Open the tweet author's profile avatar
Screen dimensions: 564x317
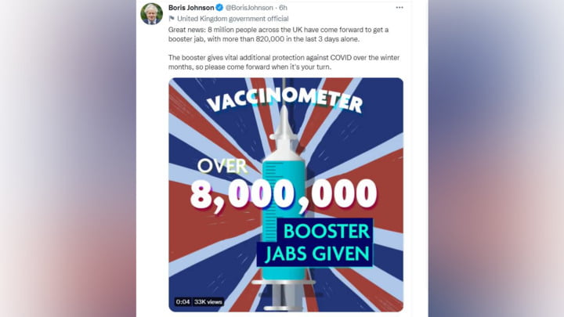pyautogui.click(x=151, y=13)
